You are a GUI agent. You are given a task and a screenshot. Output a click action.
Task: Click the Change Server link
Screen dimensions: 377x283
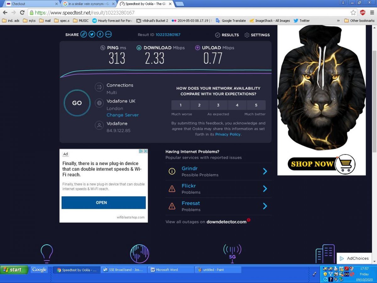pyautogui.click(x=123, y=115)
